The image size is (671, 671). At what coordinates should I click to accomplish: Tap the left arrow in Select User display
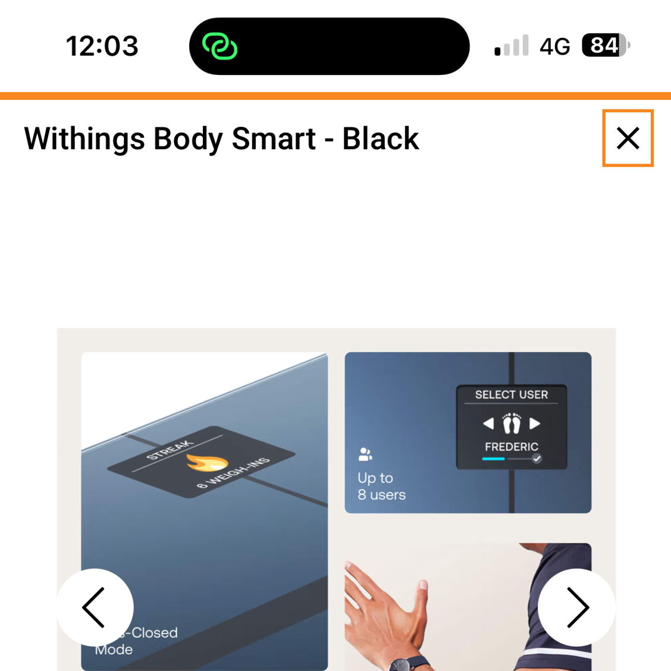488,424
